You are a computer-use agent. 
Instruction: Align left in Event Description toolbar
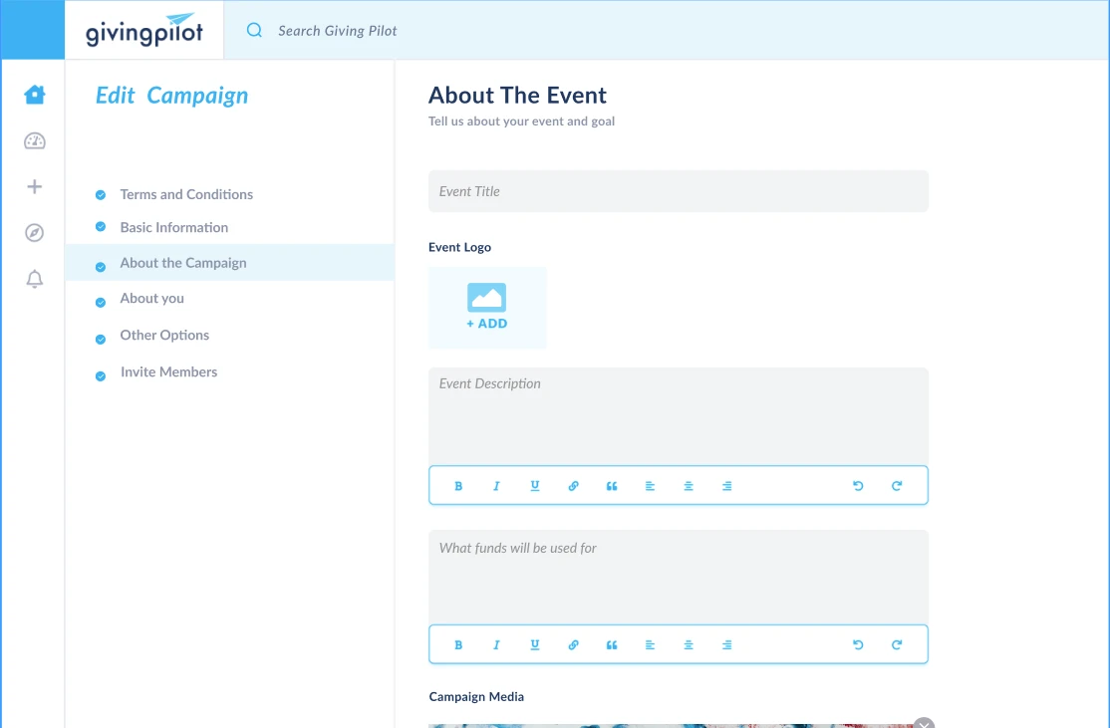pyautogui.click(x=650, y=486)
